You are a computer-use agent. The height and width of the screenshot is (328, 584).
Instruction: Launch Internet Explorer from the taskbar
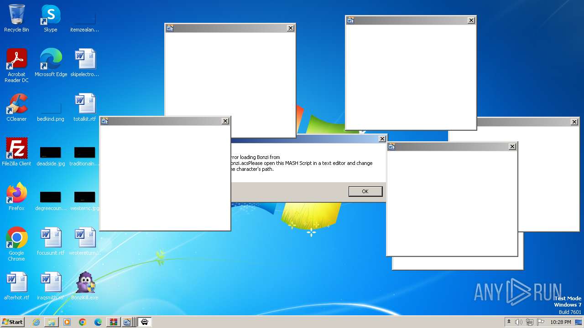36,322
